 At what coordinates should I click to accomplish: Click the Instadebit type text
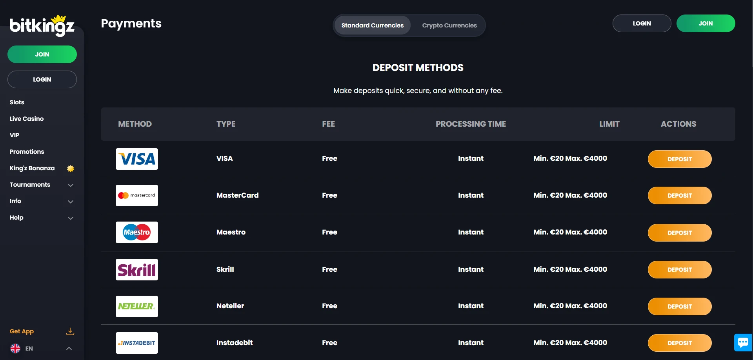tap(235, 343)
